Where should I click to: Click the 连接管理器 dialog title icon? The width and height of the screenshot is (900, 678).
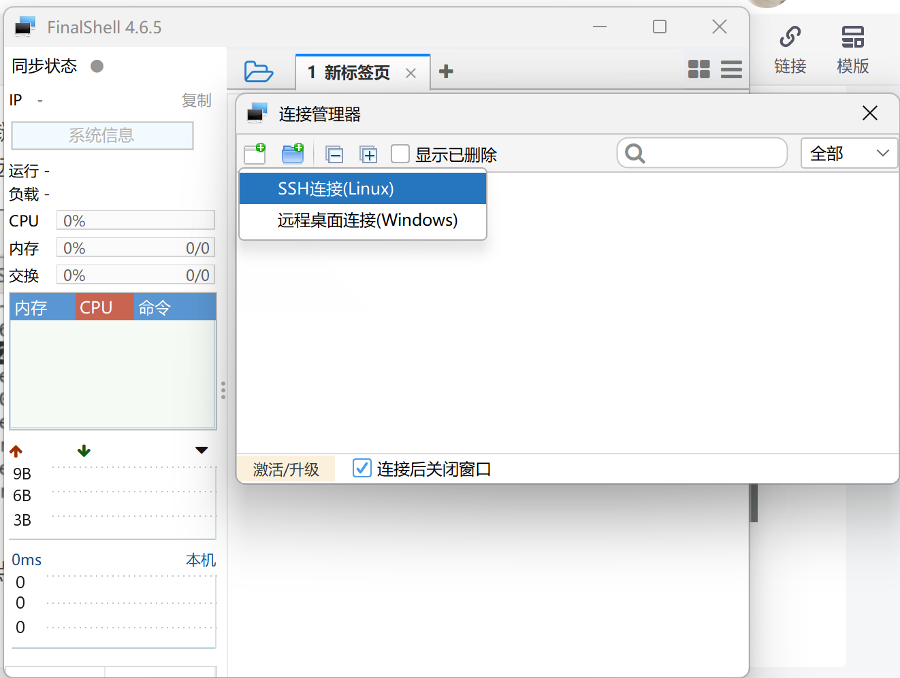(x=257, y=113)
